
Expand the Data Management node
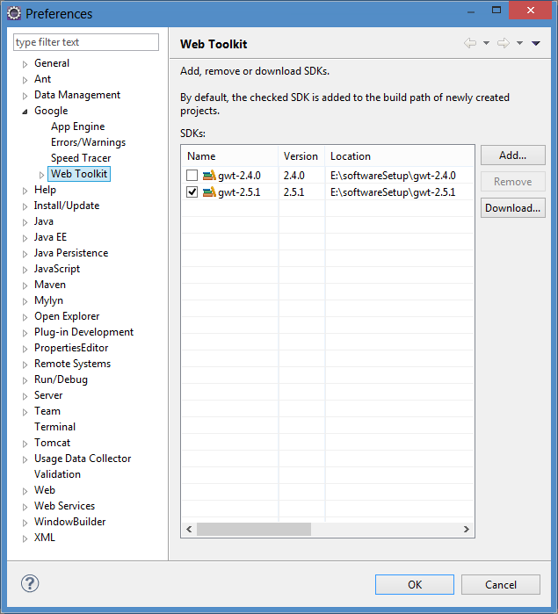click(x=25, y=96)
